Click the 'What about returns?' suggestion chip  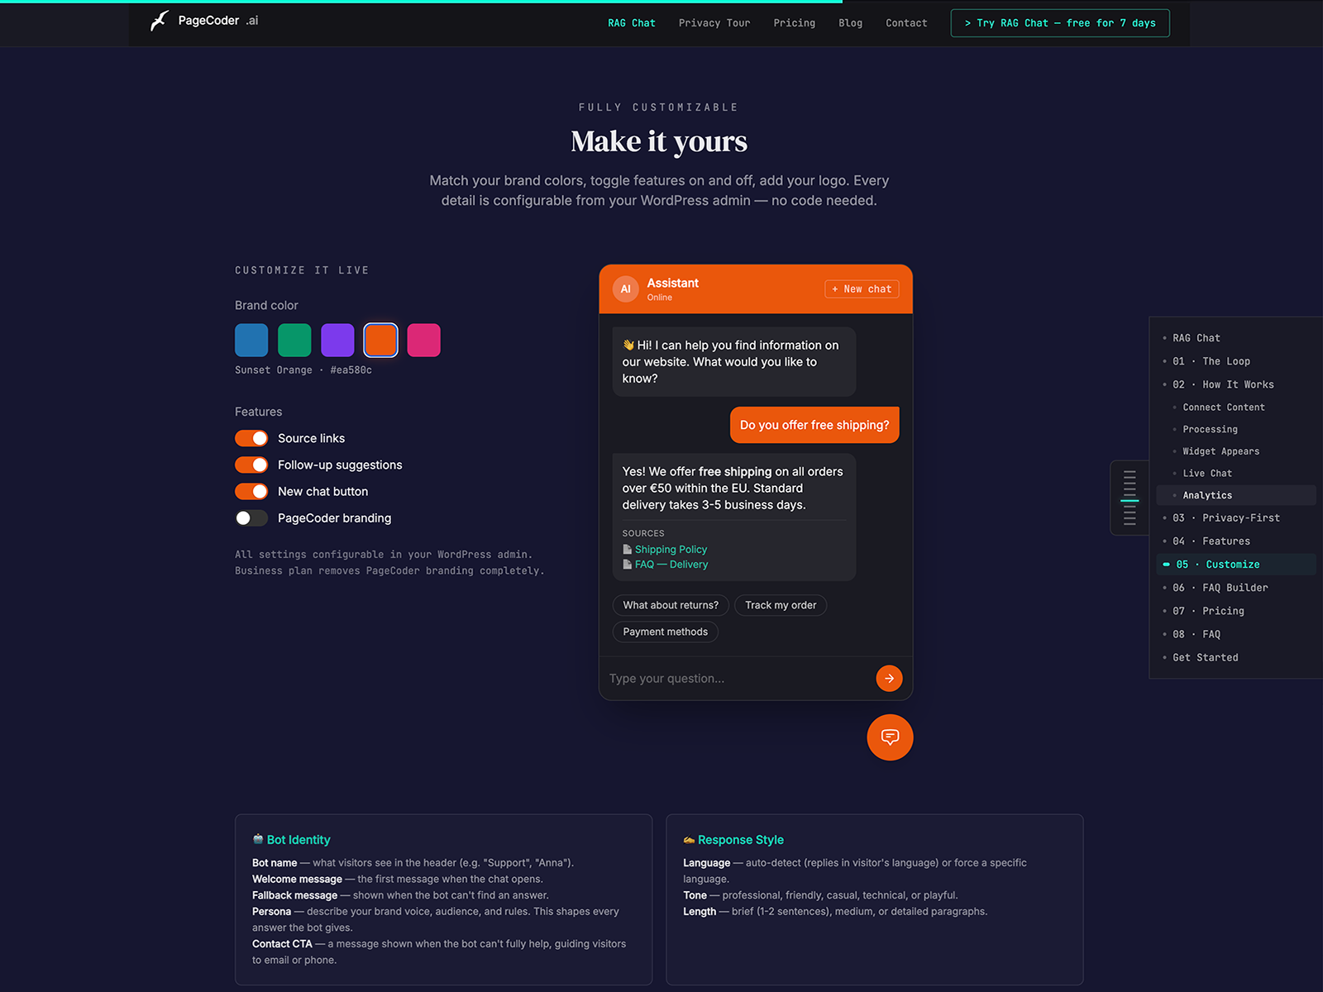coord(671,605)
